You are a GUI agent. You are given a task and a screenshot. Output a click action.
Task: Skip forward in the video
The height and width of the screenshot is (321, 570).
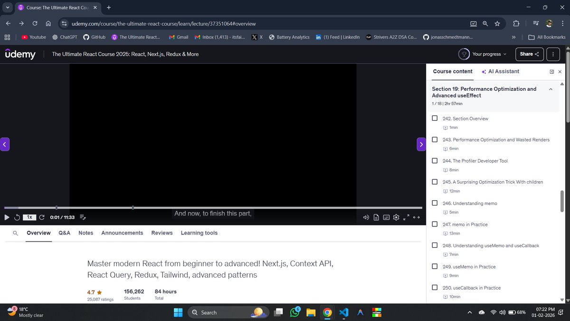42,217
